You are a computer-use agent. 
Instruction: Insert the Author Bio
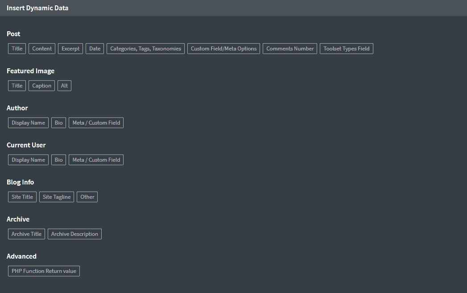[58, 122]
